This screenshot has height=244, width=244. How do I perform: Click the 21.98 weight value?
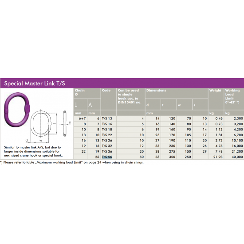(218, 157)
